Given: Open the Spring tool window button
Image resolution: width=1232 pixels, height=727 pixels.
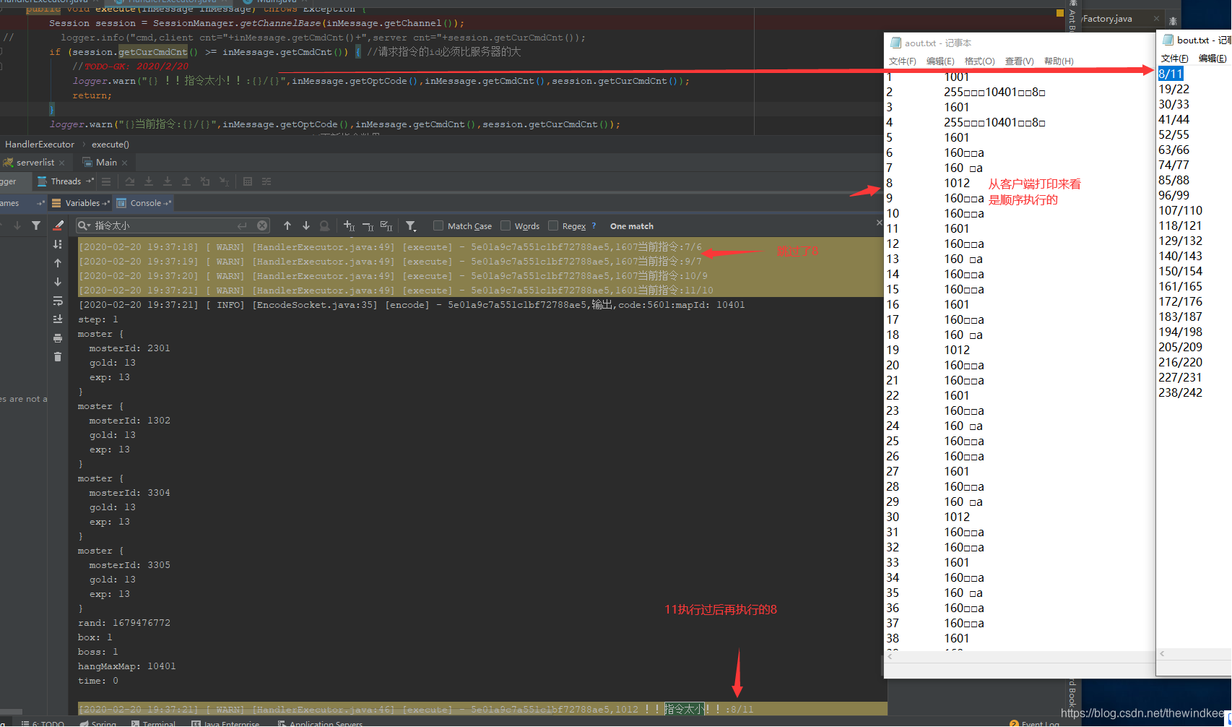Looking at the screenshot, I should [98, 723].
